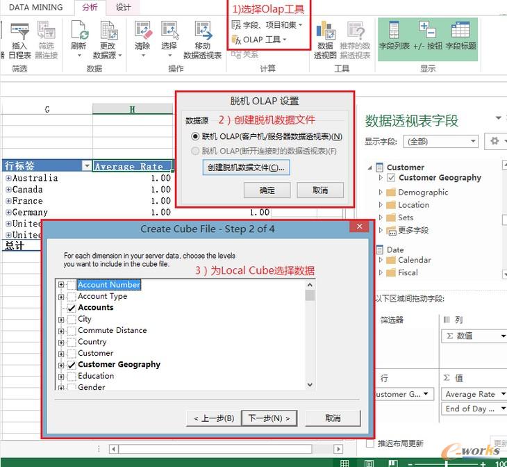Switch to the 设计 (Design) ribbon tab
Image resolution: width=507 pixels, height=467 pixels.
coord(123,8)
